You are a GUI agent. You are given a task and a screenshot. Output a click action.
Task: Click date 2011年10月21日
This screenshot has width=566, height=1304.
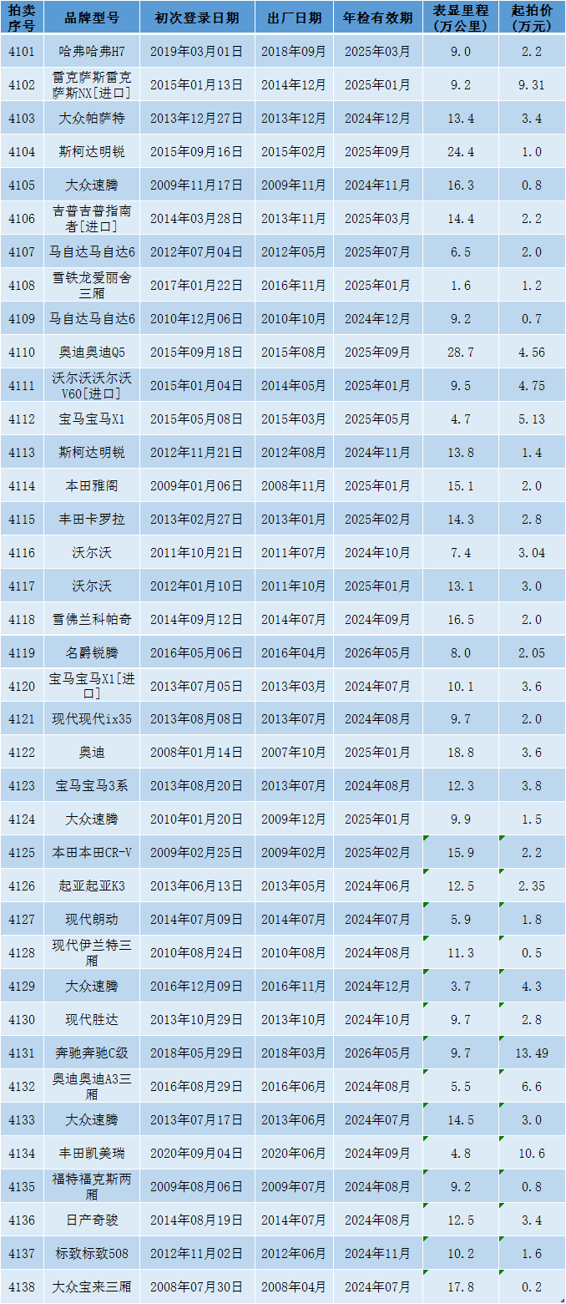coord(196,552)
